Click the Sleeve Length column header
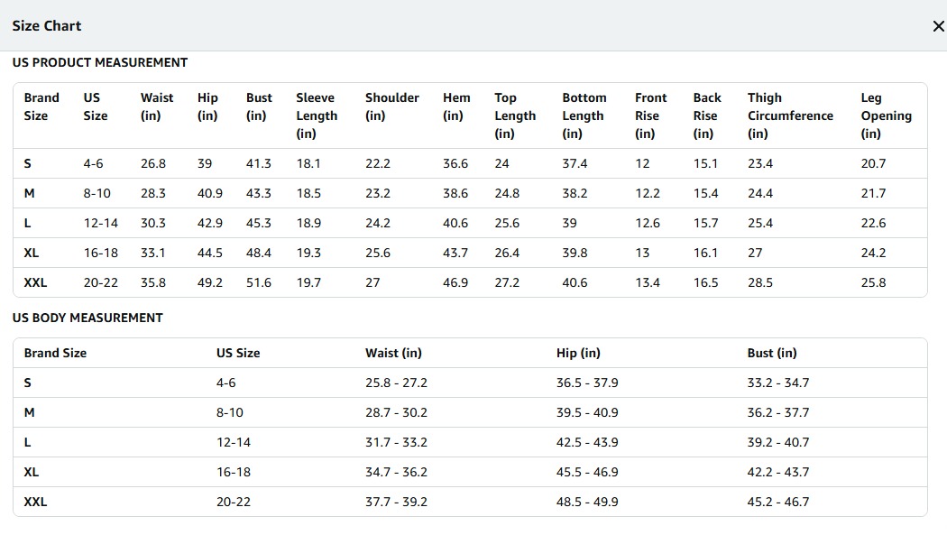The width and height of the screenshot is (947, 535). (x=317, y=115)
